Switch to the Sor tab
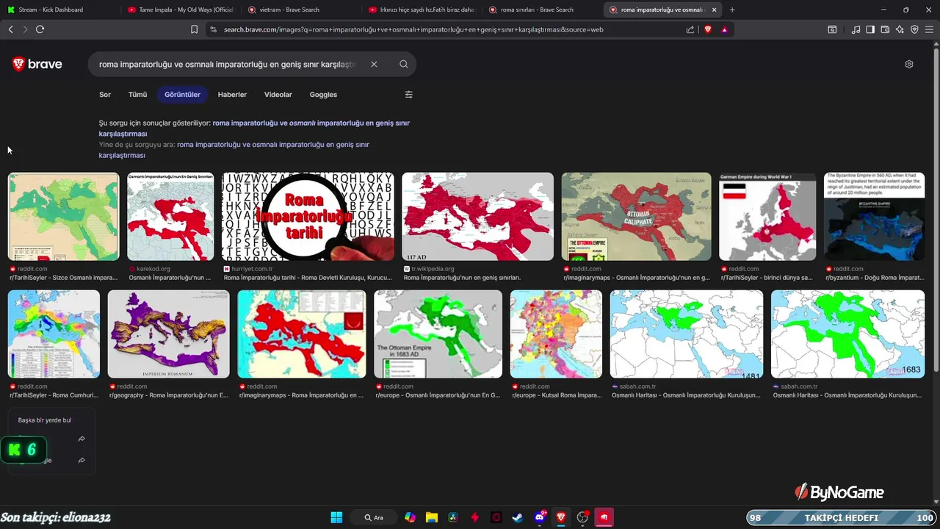The image size is (940, 529). [x=105, y=95]
